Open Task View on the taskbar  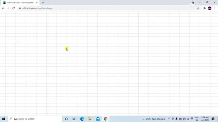[74, 119]
